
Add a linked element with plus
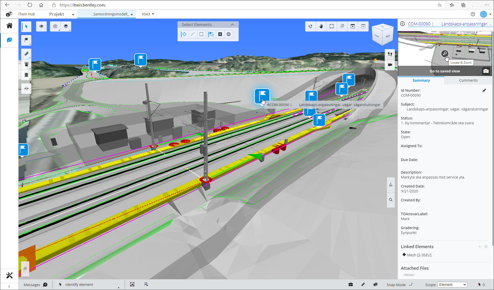[480, 247]
